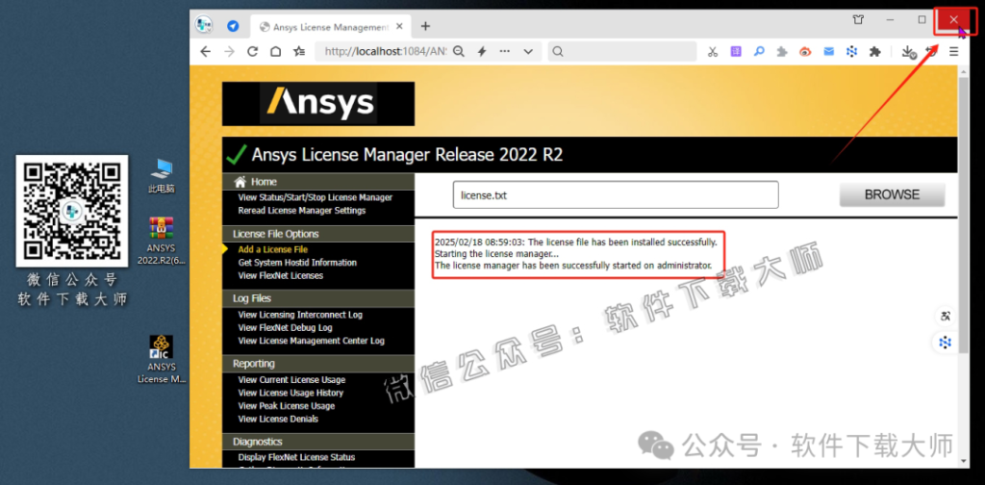This screenshot has width=985, height=485.
Task: Click the scissors screenshot tool icon
Action: (713, 52)
